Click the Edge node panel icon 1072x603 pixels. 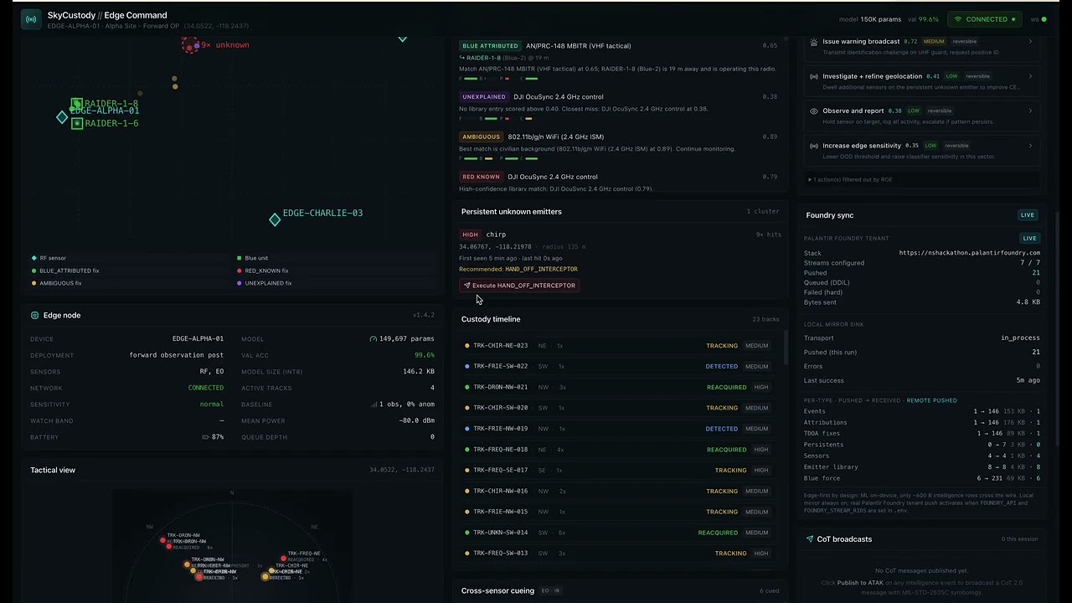coord(34,316)
